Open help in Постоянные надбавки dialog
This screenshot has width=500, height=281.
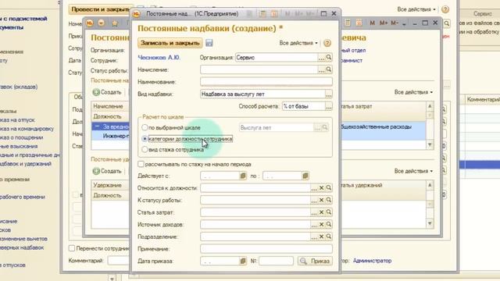click(327, 43)
